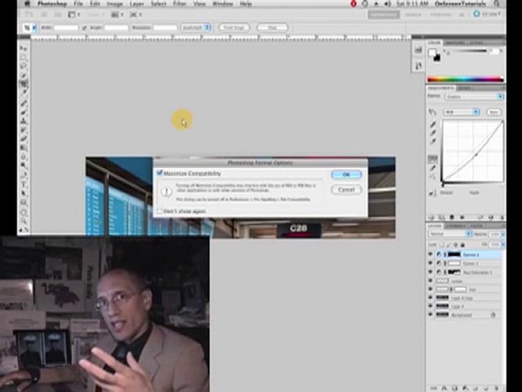The height and width of the screenshot is (392, 522).
Task: Click Cancel in the format dialog
Action: [x=346, y=189]
